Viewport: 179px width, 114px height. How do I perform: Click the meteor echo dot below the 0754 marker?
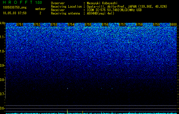67,89
